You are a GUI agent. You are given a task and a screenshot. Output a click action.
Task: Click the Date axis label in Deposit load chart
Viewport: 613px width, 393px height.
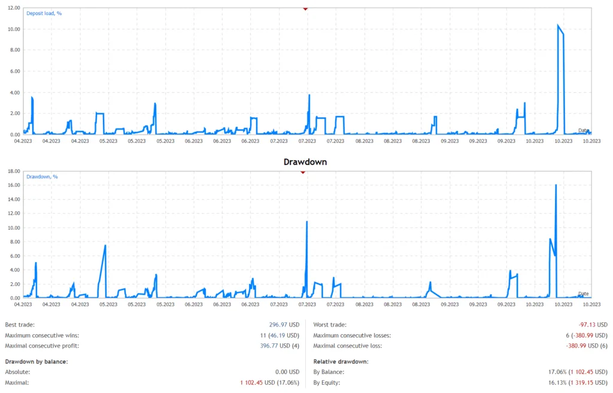(583, 130)
